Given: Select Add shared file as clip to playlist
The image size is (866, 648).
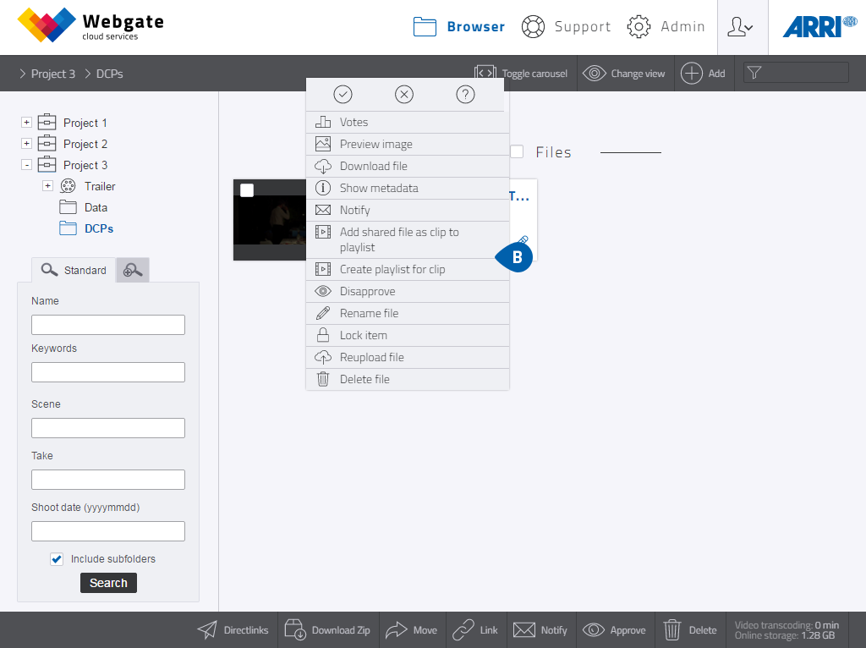Looking at the screenshot, I should [408, 239].
